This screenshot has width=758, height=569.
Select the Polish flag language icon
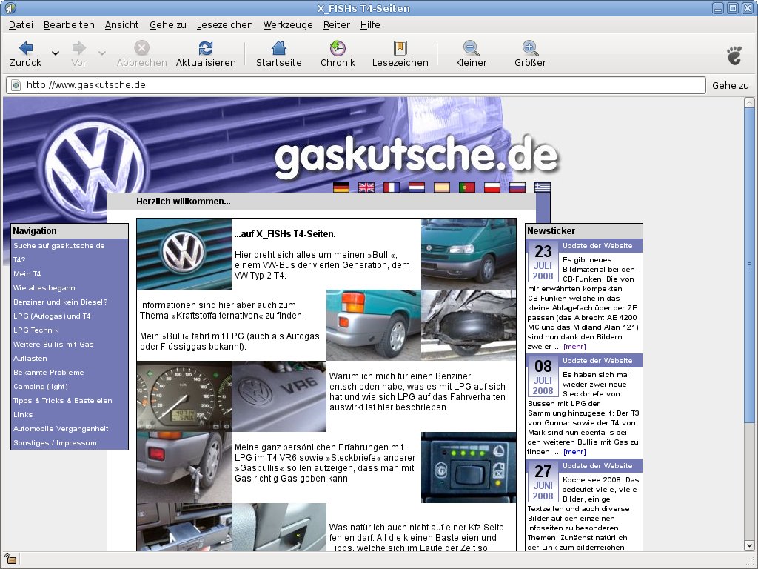(492, 187)
